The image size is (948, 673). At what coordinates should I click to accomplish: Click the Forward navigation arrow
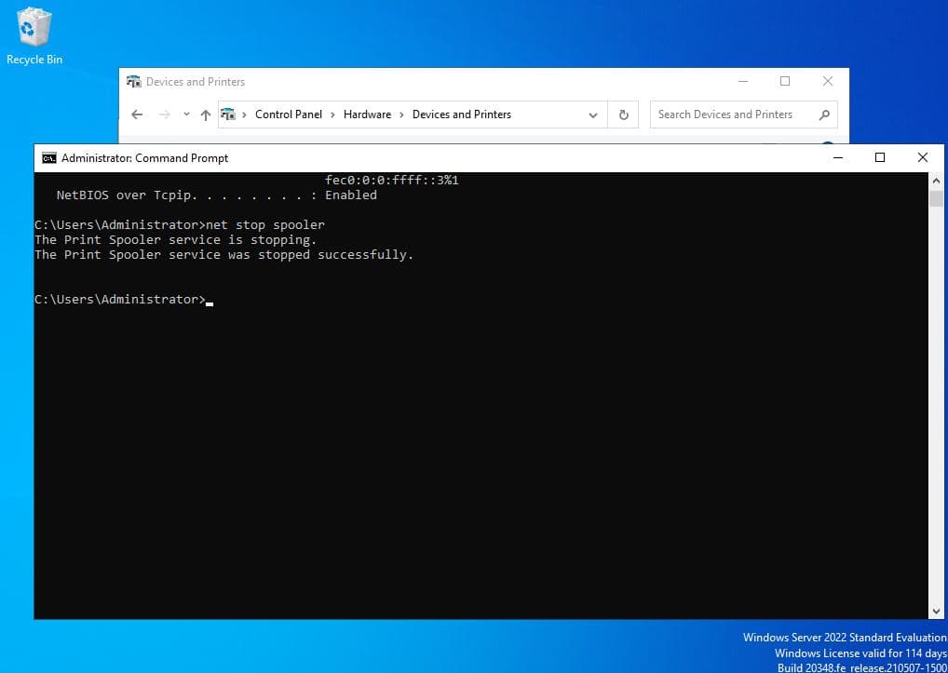pyautogui.click(x=165, y=114)
